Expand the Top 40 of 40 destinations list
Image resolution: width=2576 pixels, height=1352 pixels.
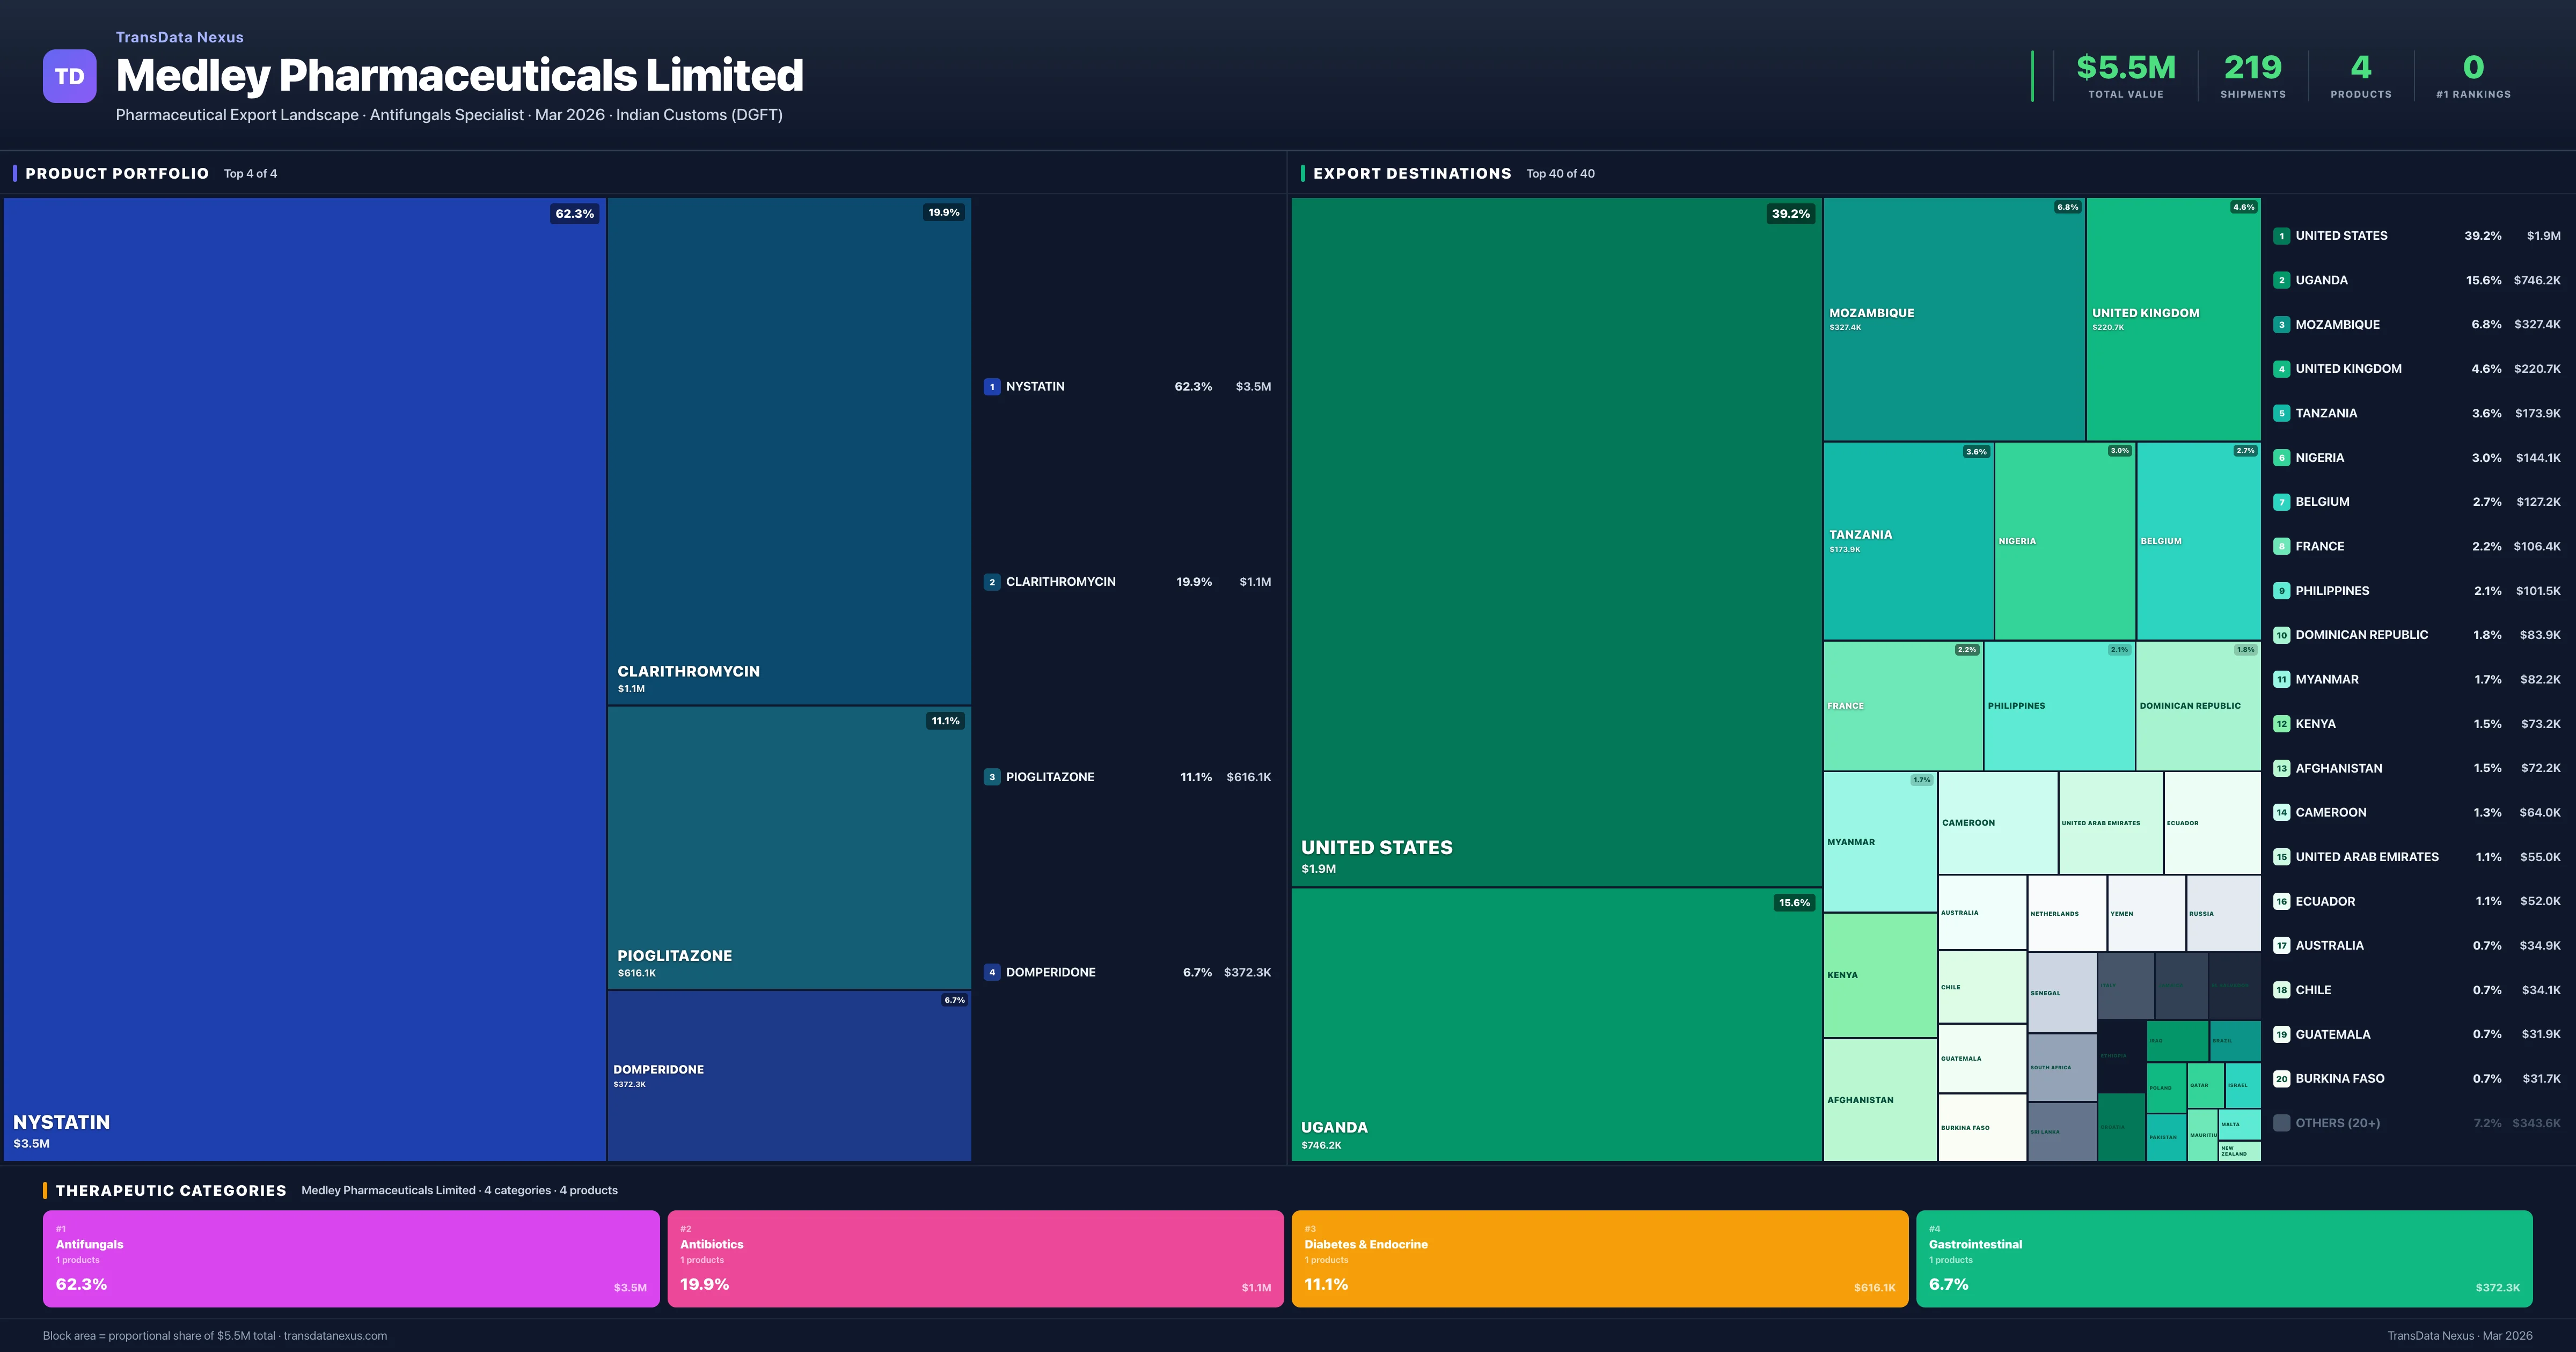(x=1560, y=173)
